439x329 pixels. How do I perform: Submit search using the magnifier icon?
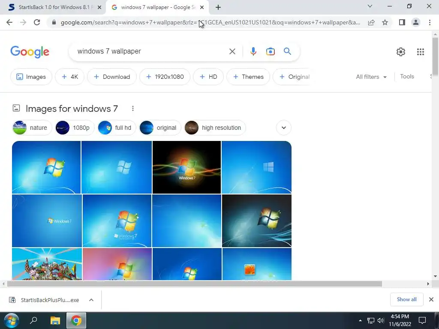point(287,51)
